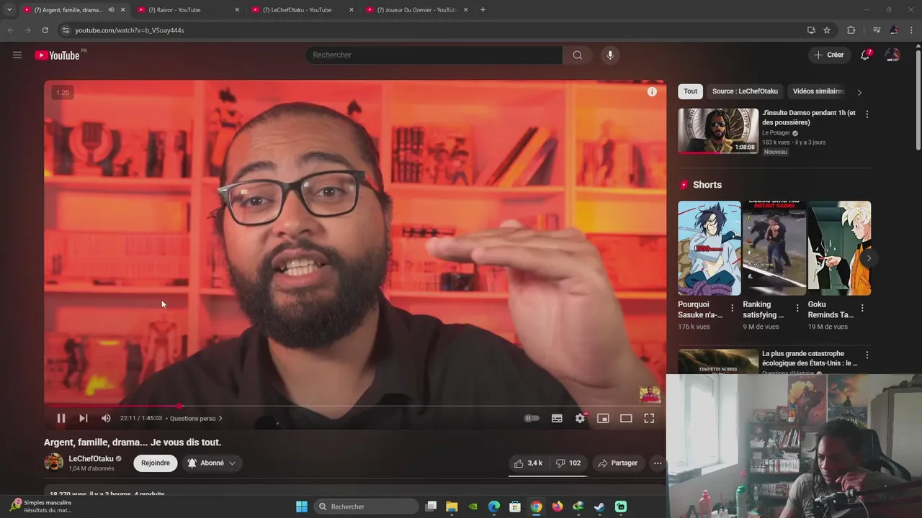Open player settings gear
The width and height of the screenshot is (922, 518).
point(581,418)
